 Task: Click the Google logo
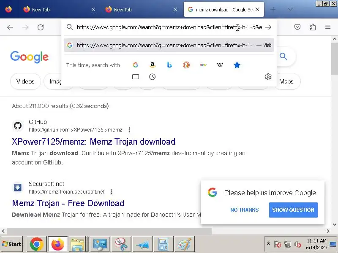coord(29,57)
